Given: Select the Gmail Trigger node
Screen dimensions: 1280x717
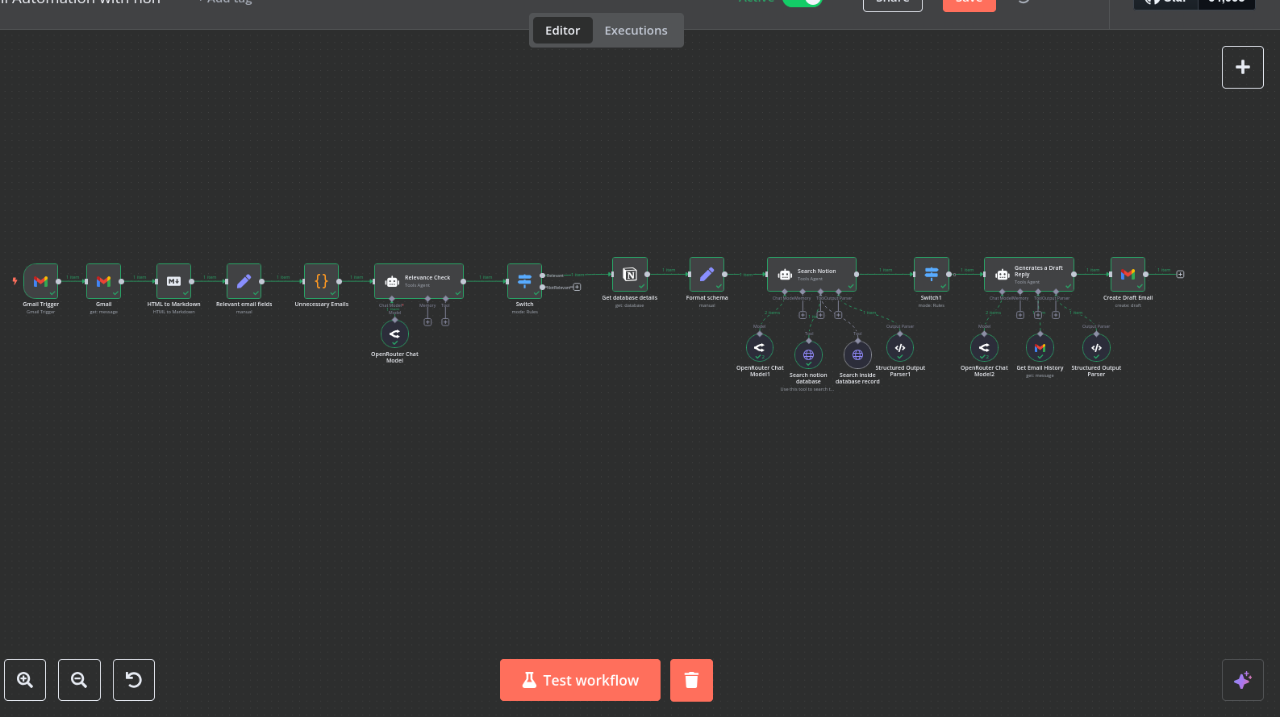Looking at the screenshot, I should [40, 281].
